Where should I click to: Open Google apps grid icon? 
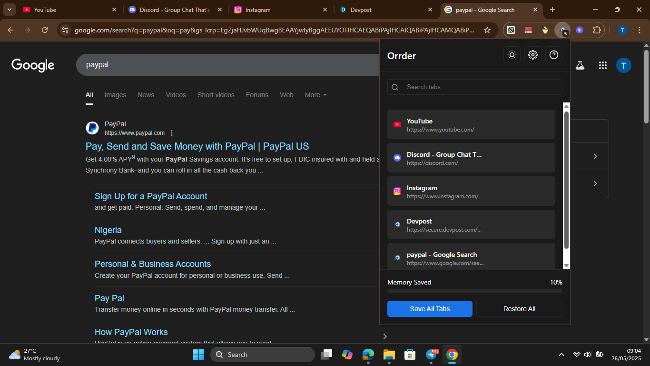[603, 65]
